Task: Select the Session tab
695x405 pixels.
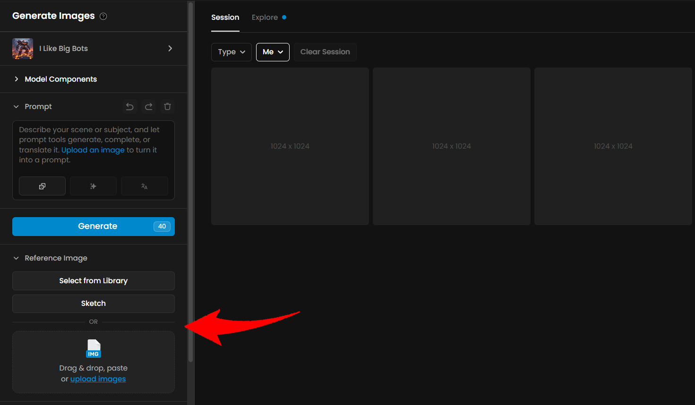Action: [x=225, y=17]
